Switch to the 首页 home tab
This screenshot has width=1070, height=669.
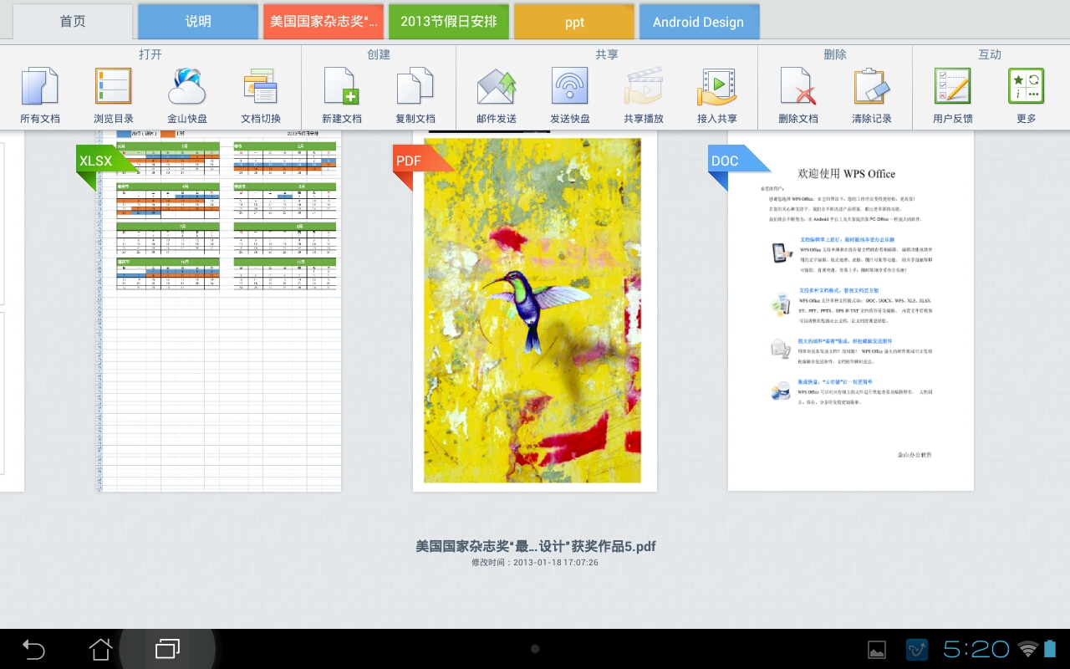coord(73,22)
